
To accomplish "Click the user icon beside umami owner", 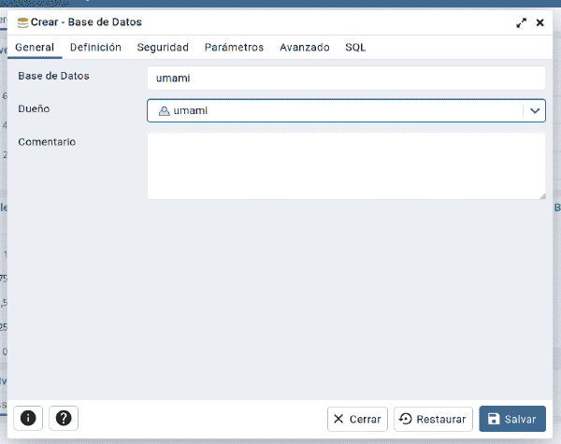I will tap(164, 111).
